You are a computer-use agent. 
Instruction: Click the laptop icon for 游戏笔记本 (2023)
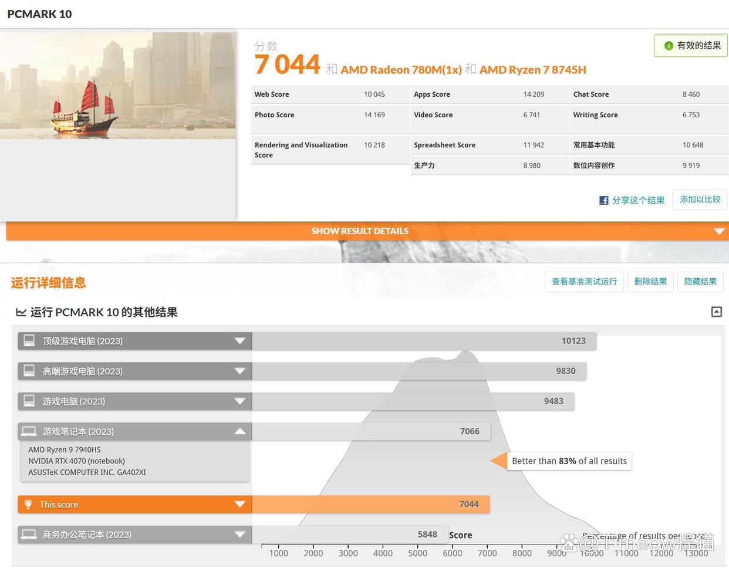click(29, 431)
